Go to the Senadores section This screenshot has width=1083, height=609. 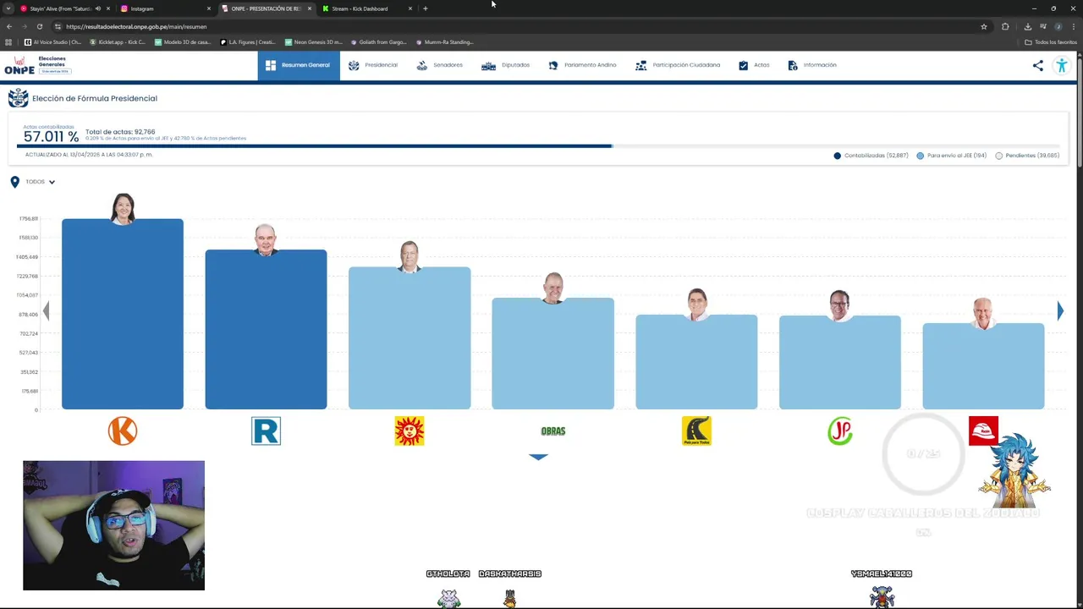point(439,65)
